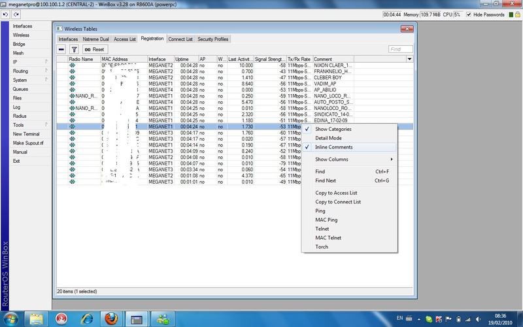This screenshot has height=327, width=523.
Task: Click the redo arrow in WinBox toolbar
Action: 15,14
